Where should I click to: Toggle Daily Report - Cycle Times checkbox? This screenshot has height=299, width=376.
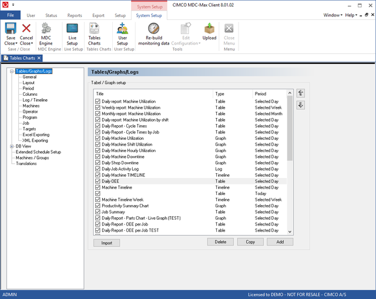pos(98,126)
